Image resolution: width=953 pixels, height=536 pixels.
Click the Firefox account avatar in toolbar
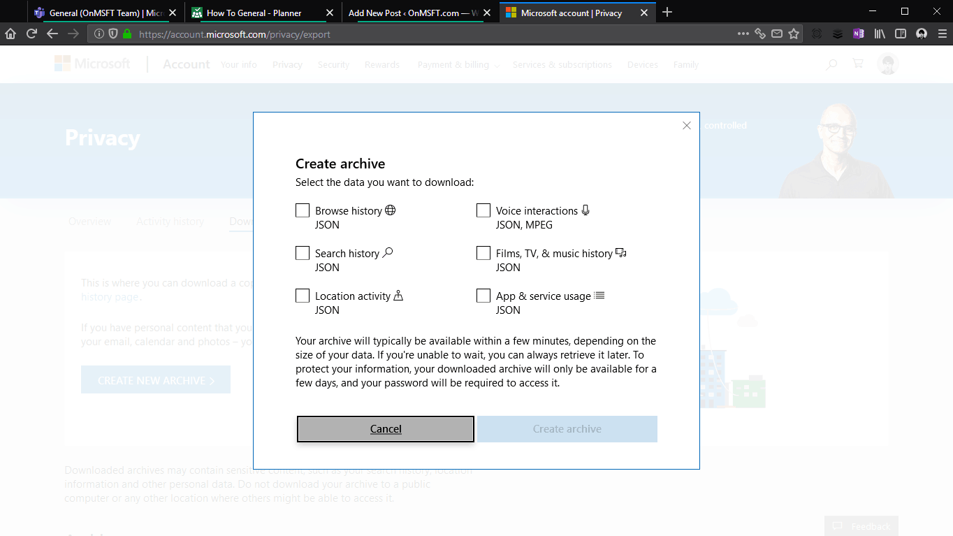(922, 34)
